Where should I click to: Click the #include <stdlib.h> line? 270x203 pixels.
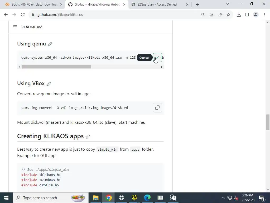(40, 185)
